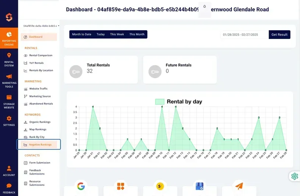Click the yellow S circle icon
The image size is (300, 196).
(x=160, y=186)
